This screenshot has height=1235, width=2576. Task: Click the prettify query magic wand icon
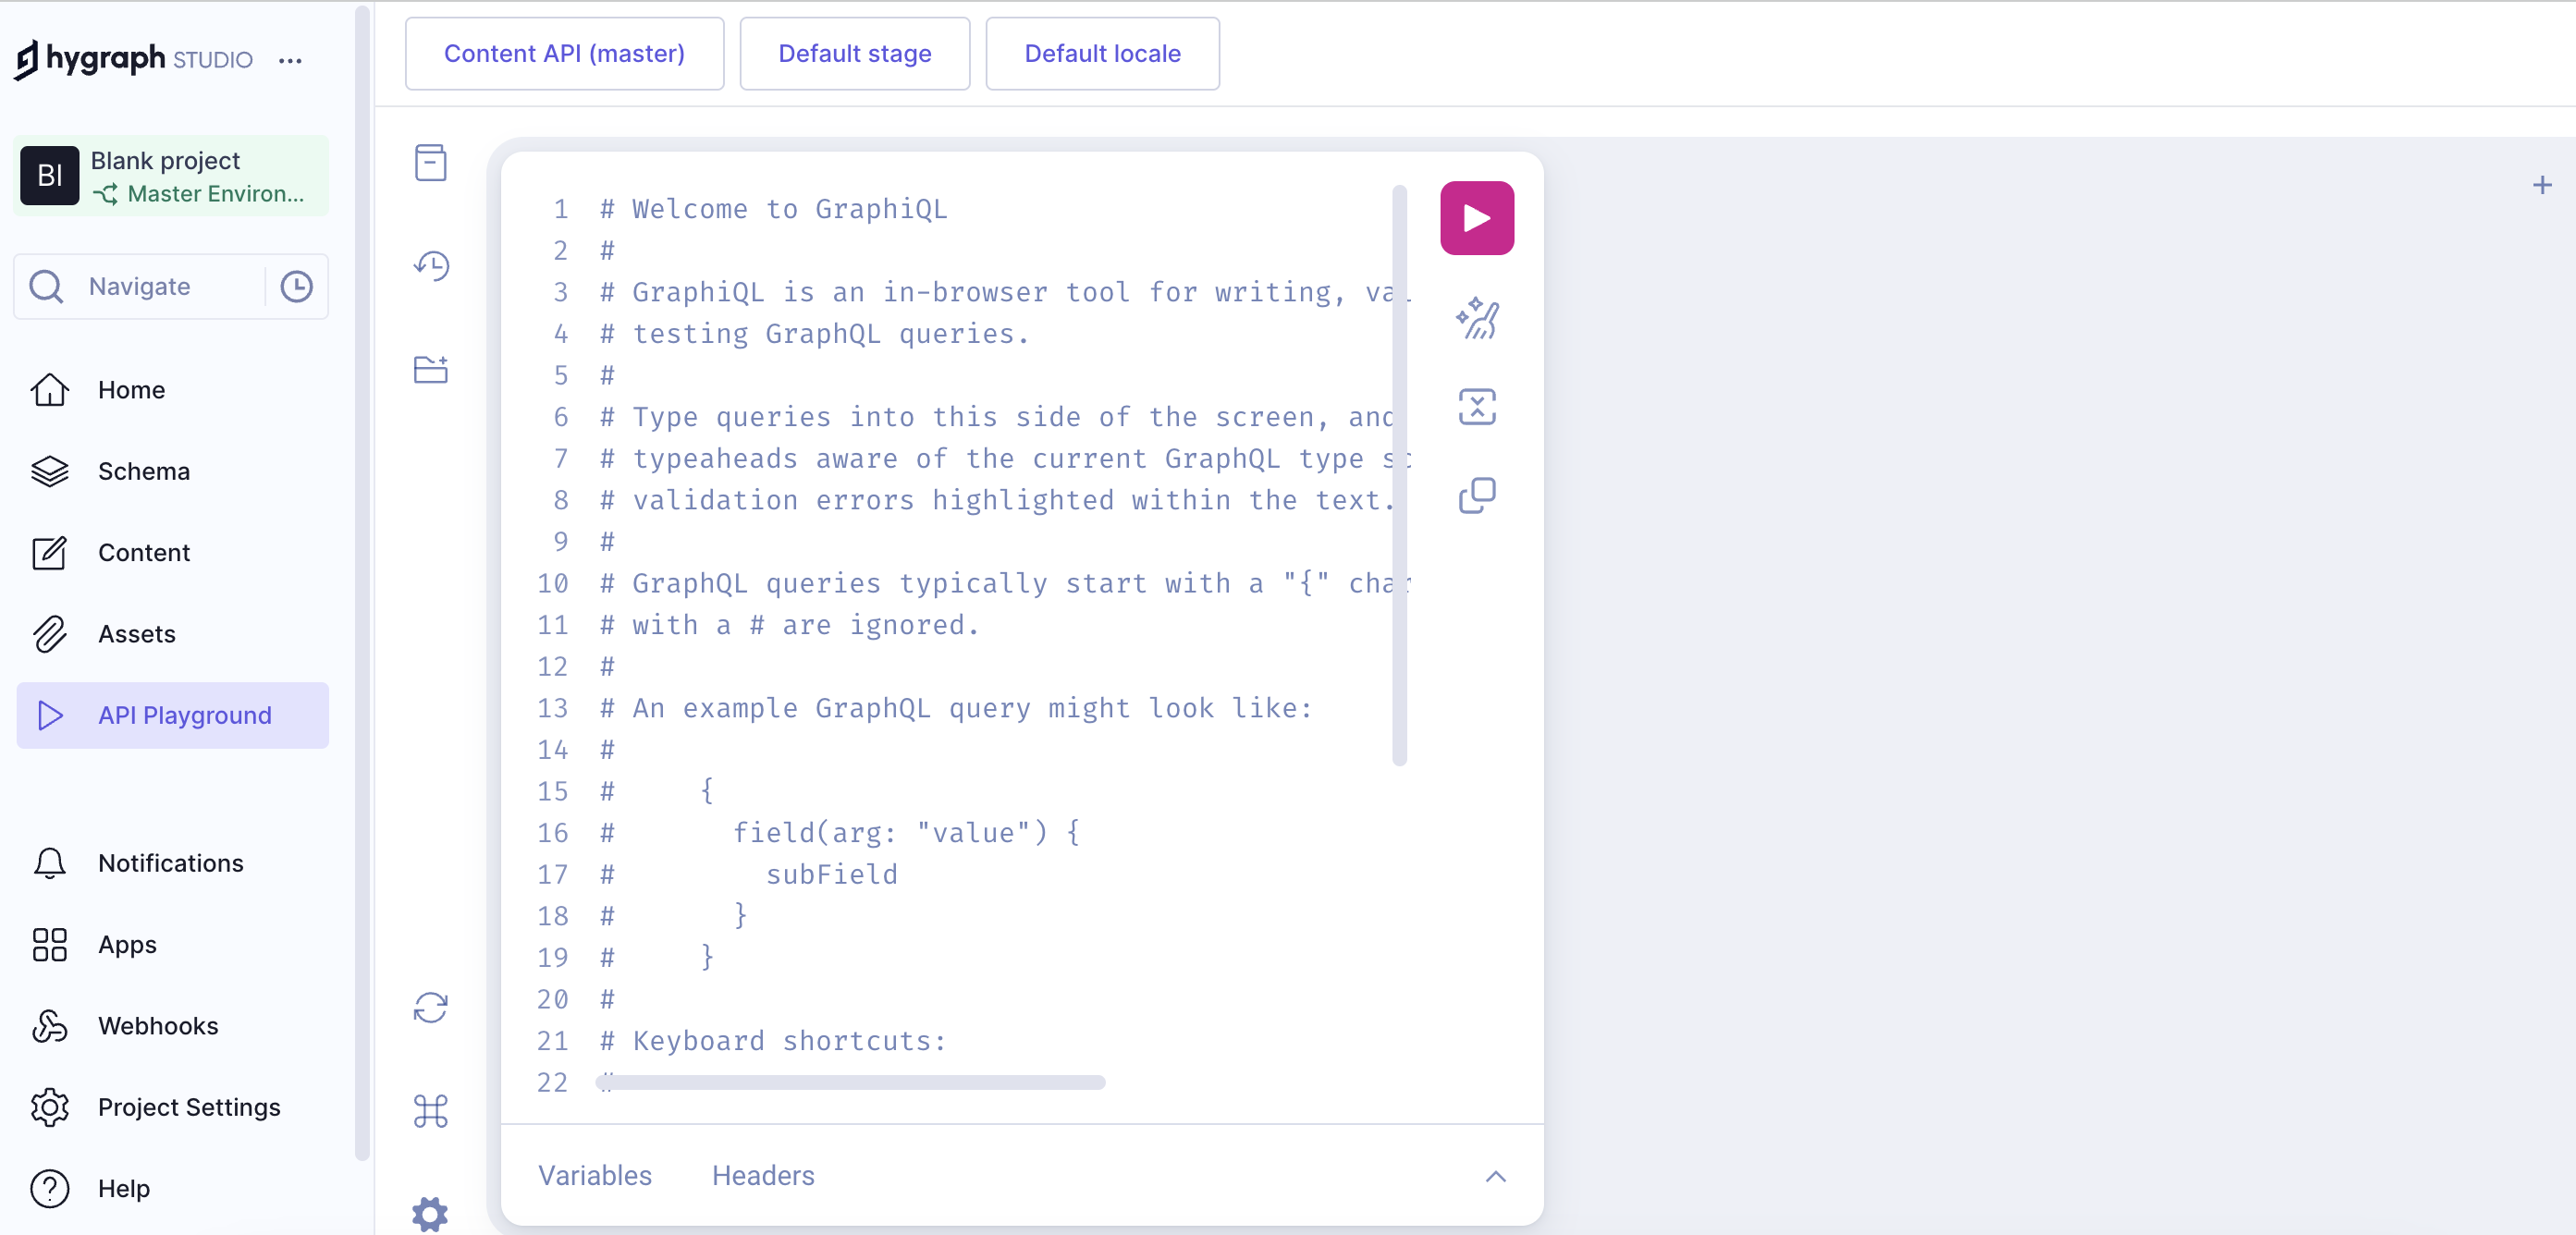[1476, 318]
